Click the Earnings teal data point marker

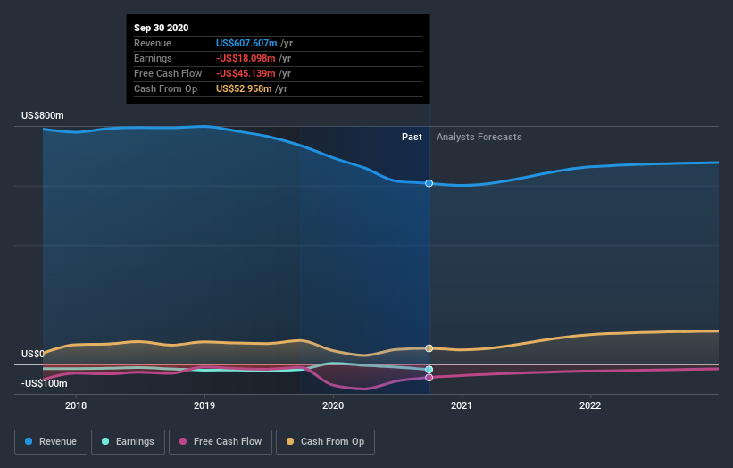(429, 370)
